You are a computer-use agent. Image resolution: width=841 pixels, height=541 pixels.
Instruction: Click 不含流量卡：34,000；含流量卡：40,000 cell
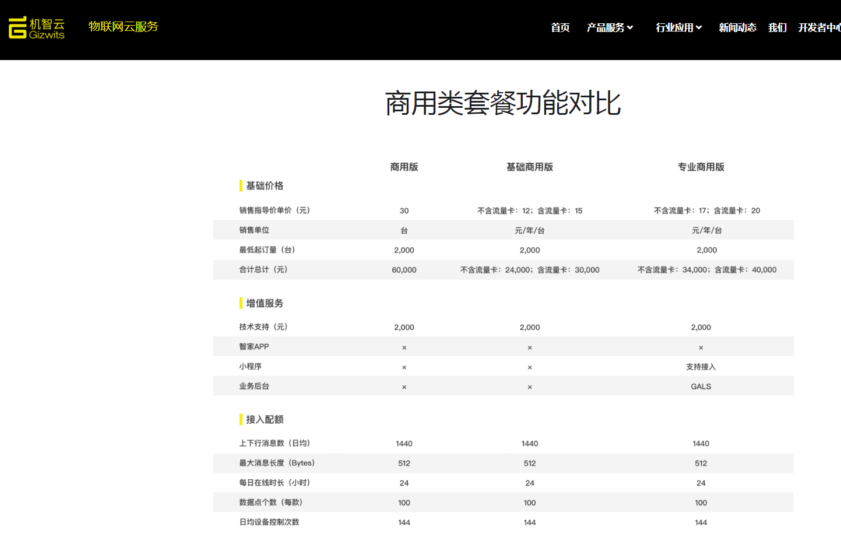[x=707, y=270]
